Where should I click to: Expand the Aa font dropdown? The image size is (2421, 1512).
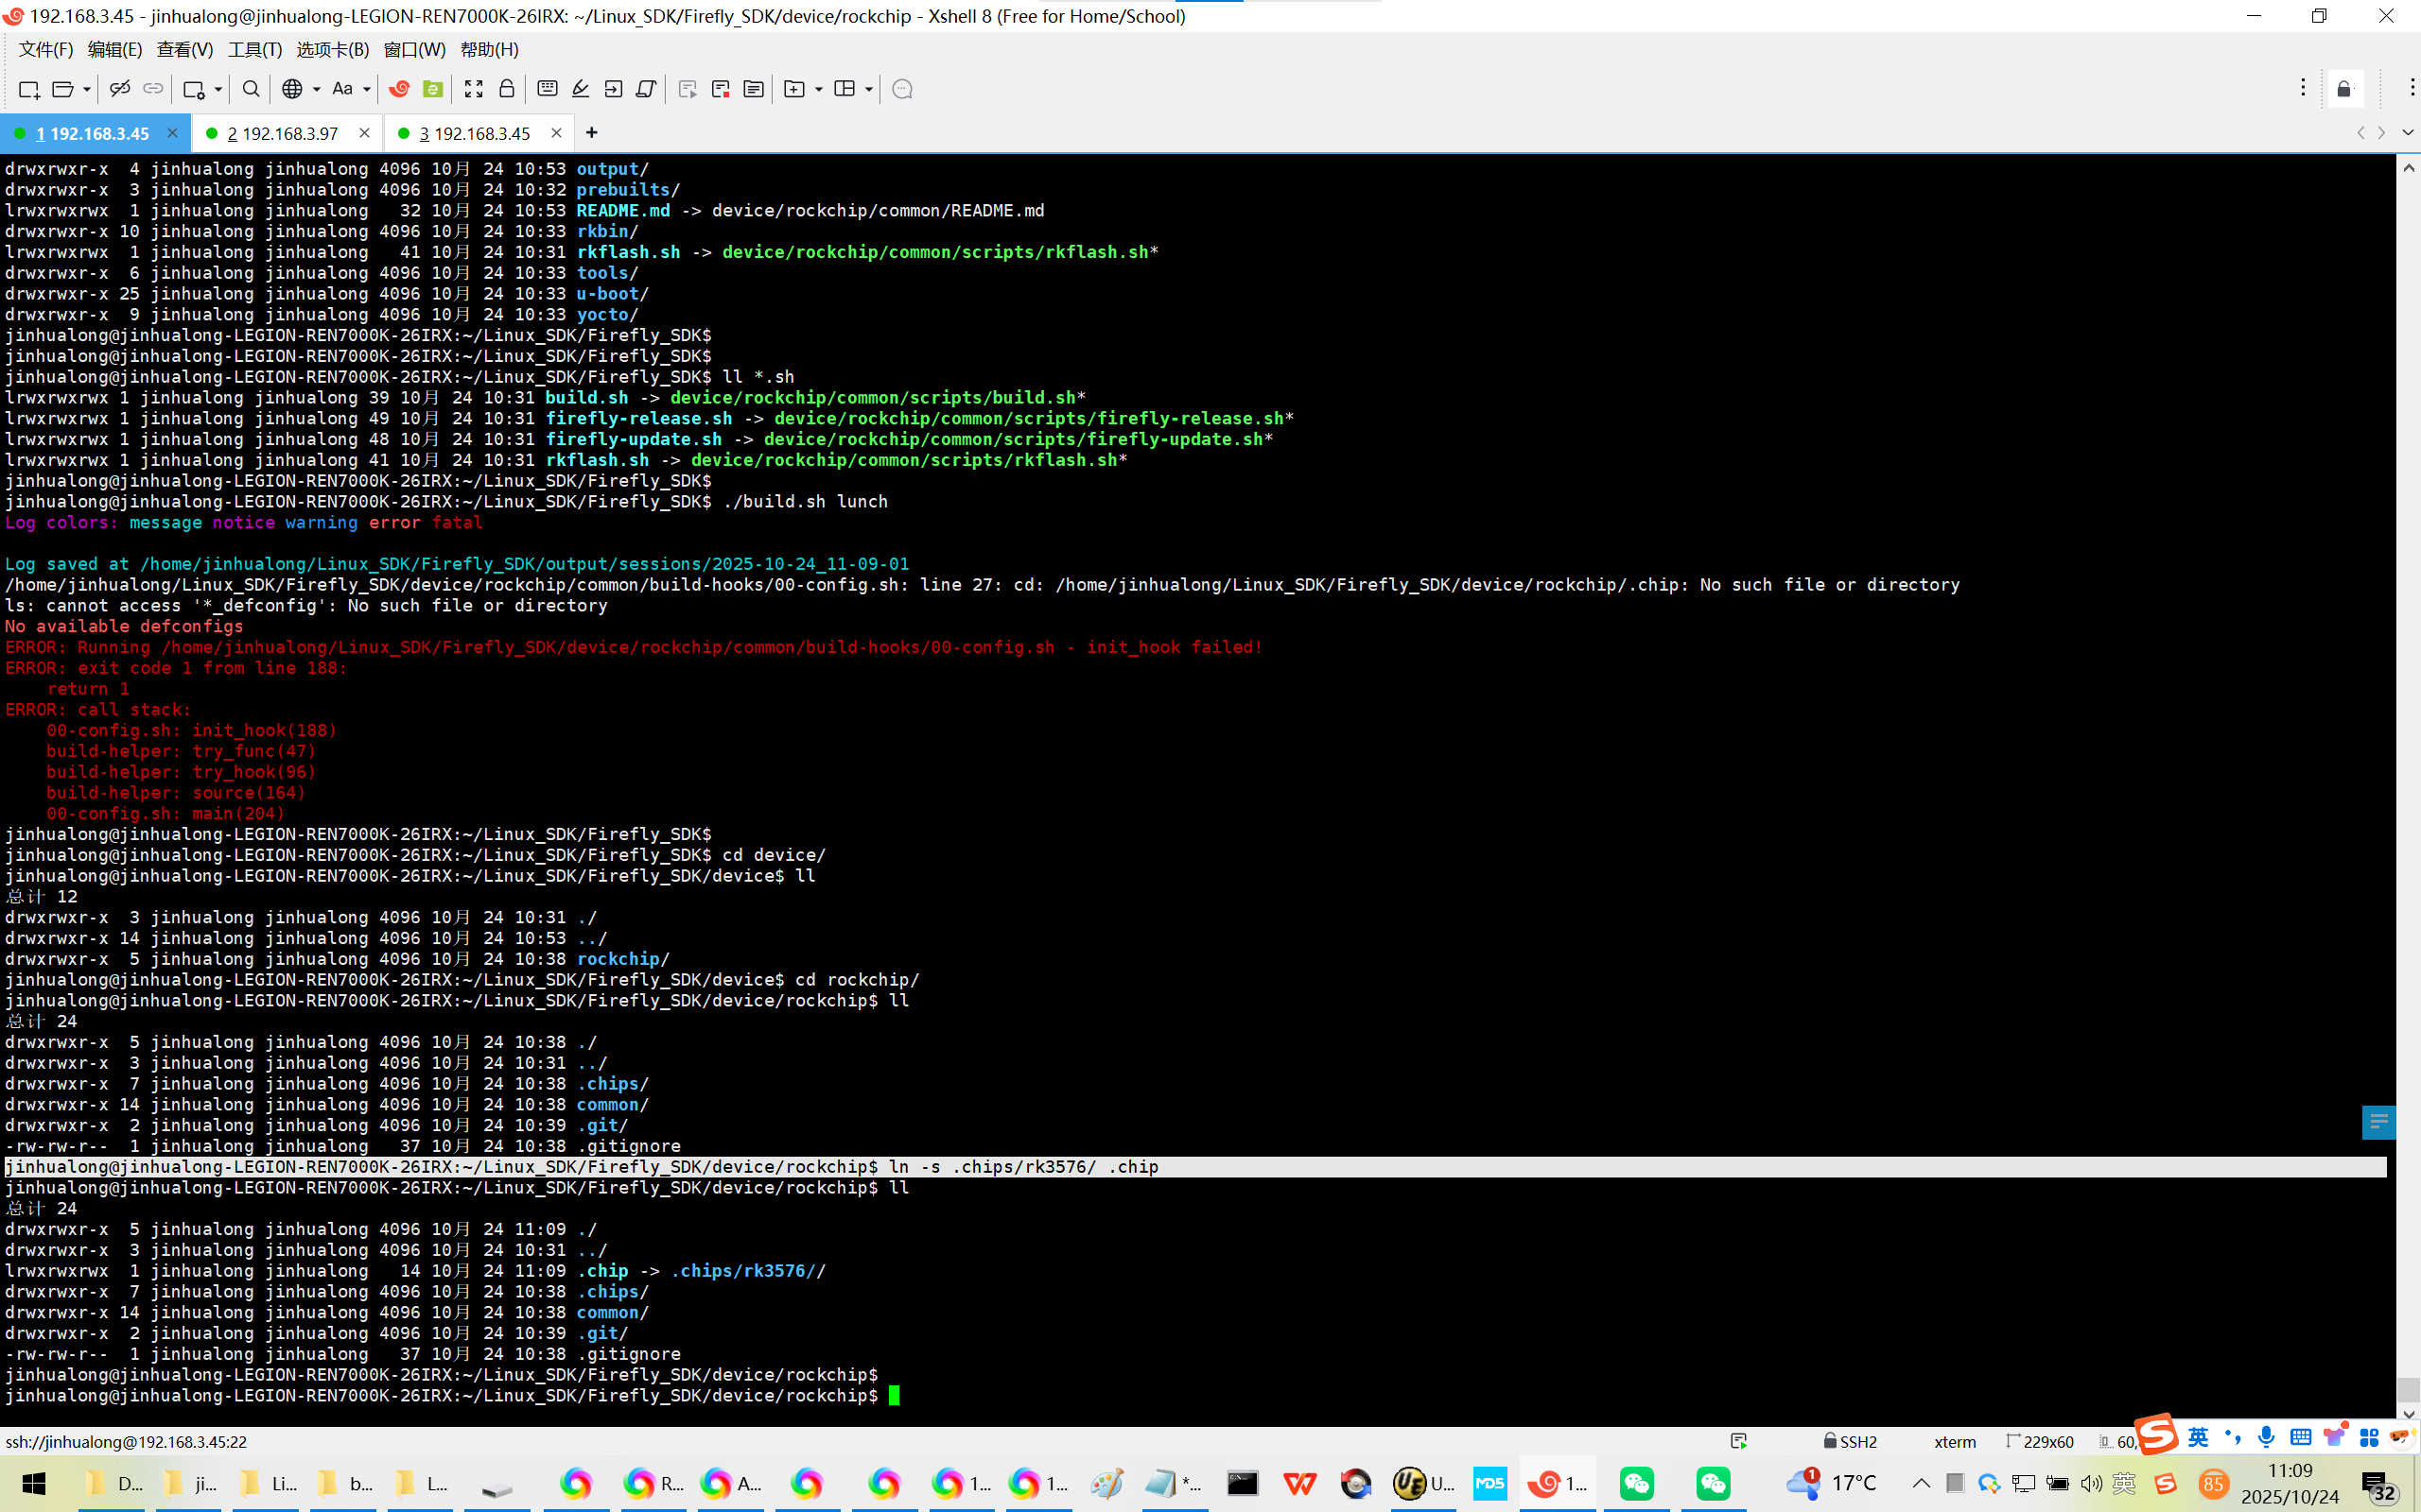tap(367, 89)
